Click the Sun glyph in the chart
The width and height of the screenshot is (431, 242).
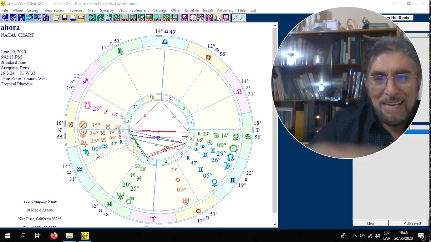[233, 148]
